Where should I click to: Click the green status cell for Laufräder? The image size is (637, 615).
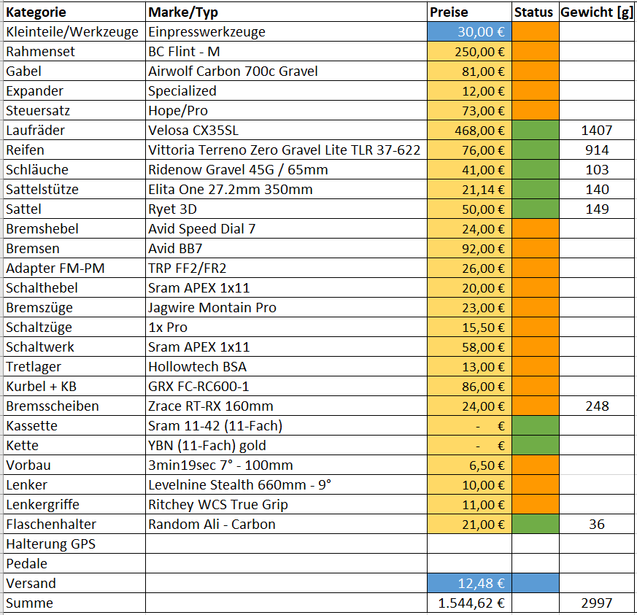coord(536,130)
